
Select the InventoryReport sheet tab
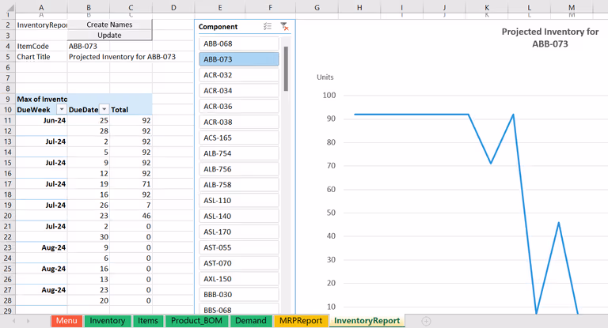pyautogui.click(x=367, y=321)
